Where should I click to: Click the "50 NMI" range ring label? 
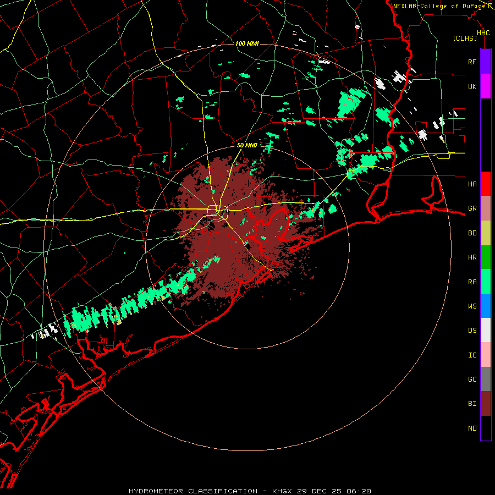coord(247,145)
